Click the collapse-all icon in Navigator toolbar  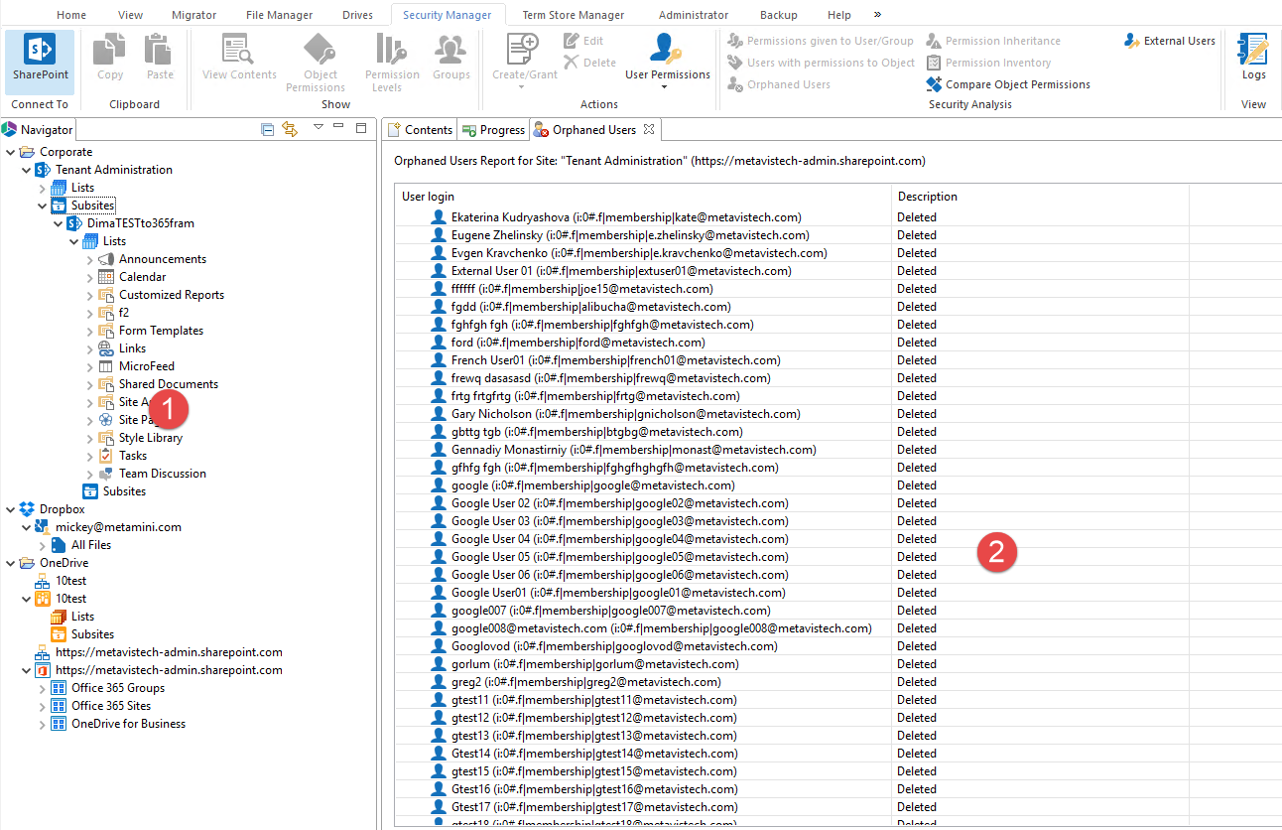click(x=268, y=128)
